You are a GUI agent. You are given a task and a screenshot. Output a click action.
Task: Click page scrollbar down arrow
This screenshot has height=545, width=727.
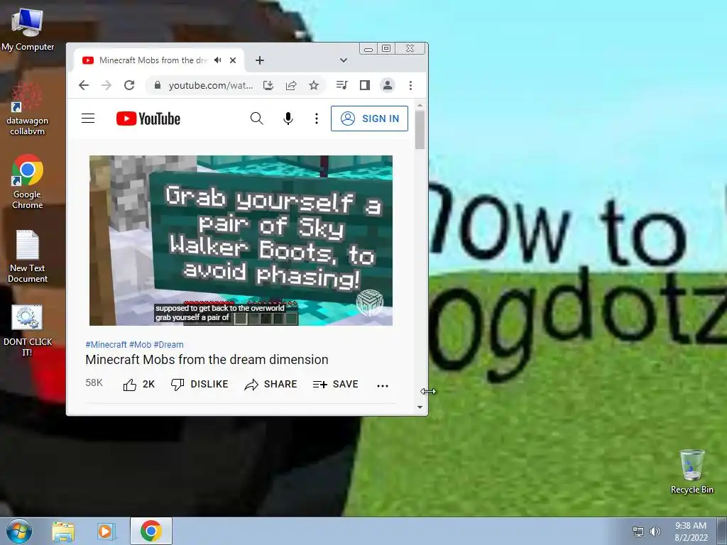[x=420, y=407]
